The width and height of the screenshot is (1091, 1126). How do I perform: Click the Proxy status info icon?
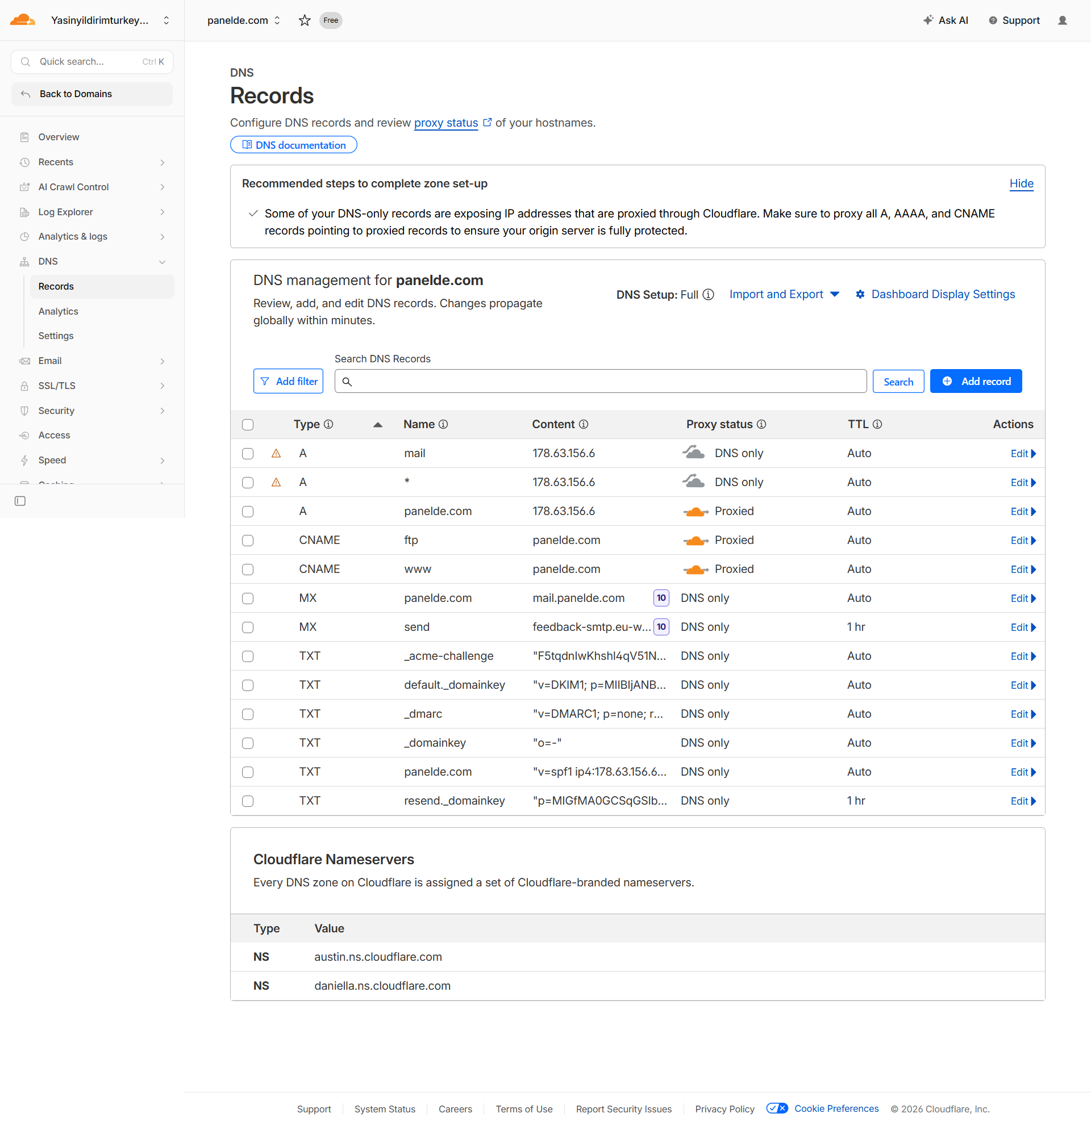(761, 425)
